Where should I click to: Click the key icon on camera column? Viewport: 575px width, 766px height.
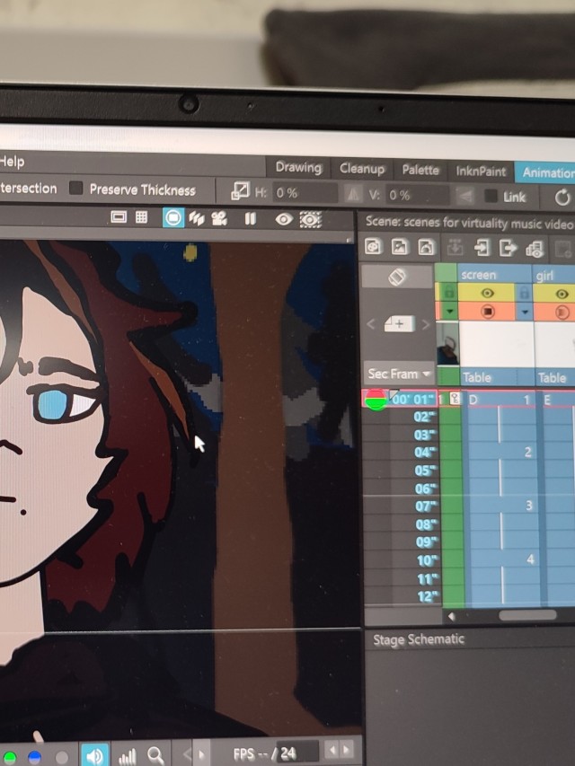[x=455, y=399]
